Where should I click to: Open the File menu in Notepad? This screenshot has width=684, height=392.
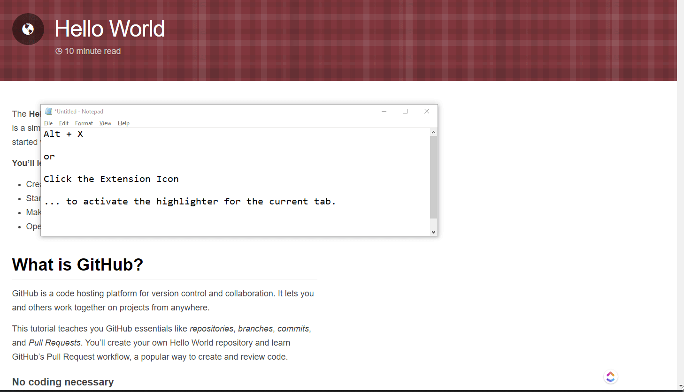point(48,123)
